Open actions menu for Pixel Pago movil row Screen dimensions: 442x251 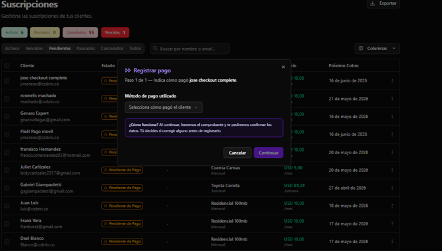click(x=392, y=134)
